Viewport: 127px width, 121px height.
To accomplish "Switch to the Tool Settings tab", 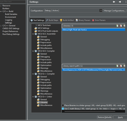I will click(x=37, y=20).
